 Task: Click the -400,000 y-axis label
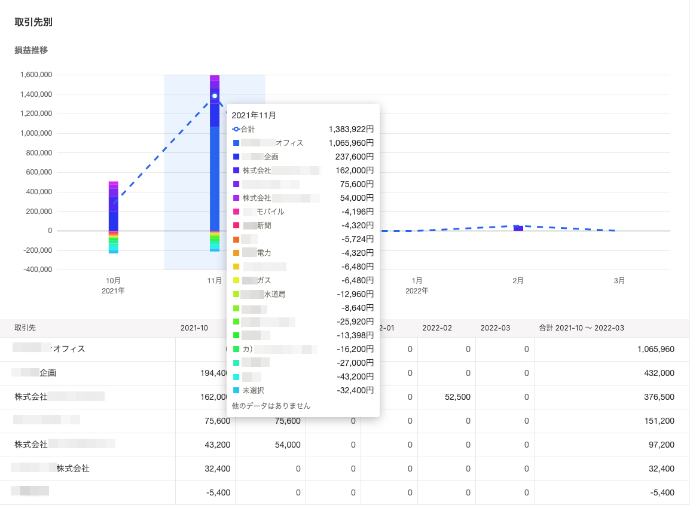coord(38,270)
